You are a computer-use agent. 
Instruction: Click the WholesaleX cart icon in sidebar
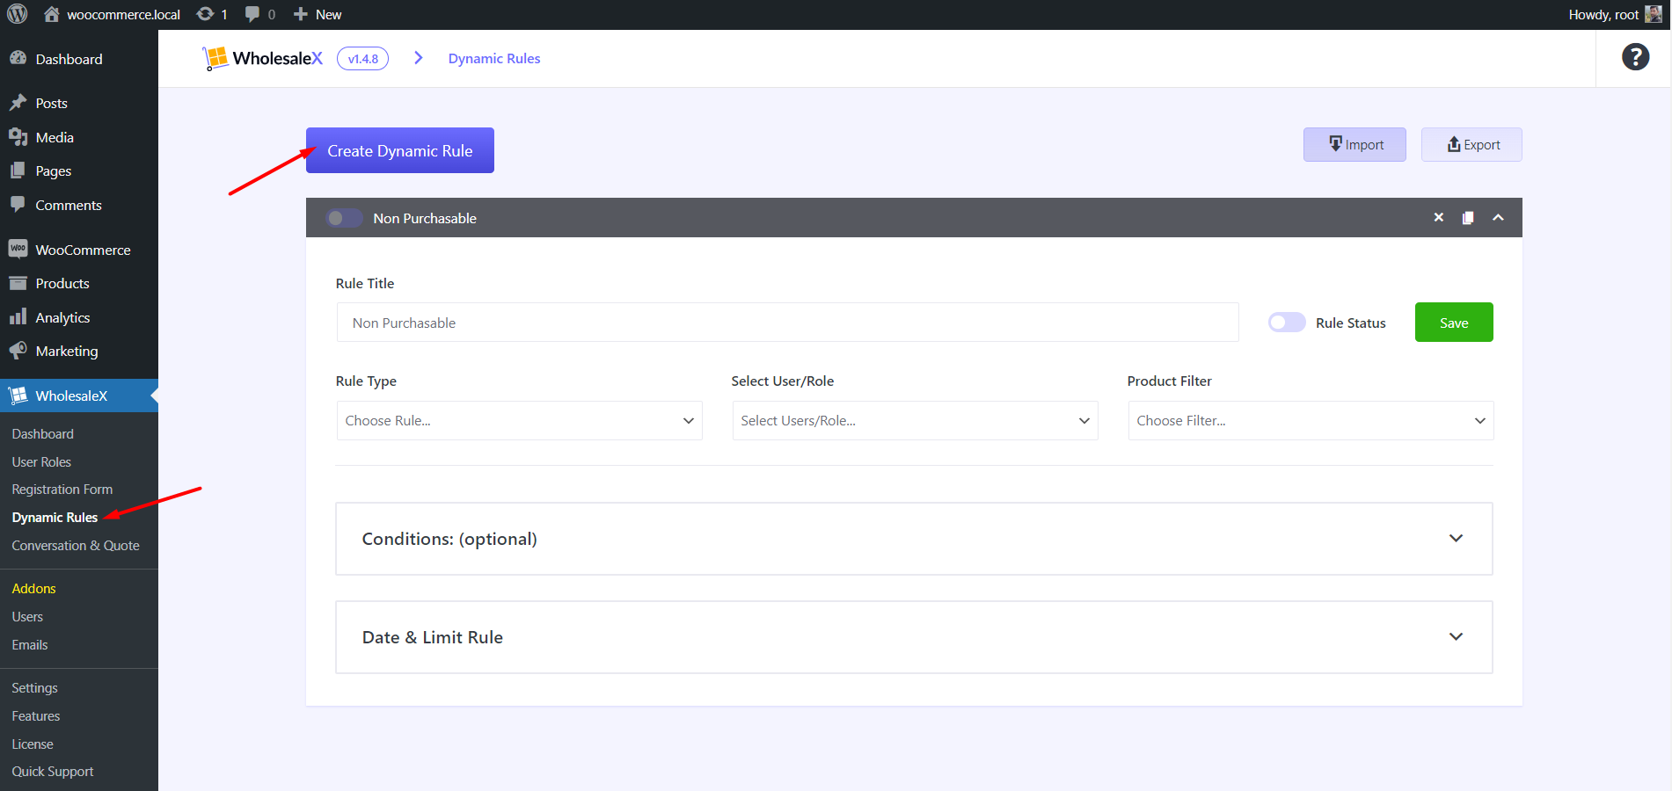coord(18,395)
